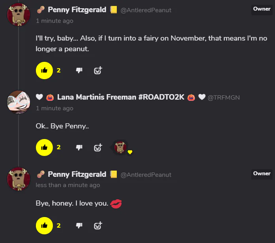
Task: Toggle the thumbs-up on Lana's comment
Action: (44, 147)
